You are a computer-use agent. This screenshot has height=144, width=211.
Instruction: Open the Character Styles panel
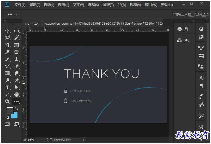(x=201, y=104)
